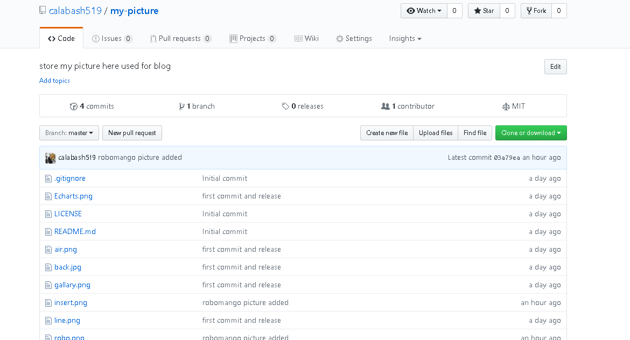Viewport: 630px width, 340px height.
Task: Click the branch fork icon in stats bar
Action: [x=181, y=107]
